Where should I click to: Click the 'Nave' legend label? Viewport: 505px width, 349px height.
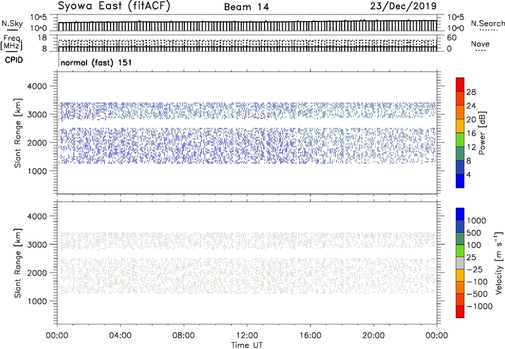480,44
